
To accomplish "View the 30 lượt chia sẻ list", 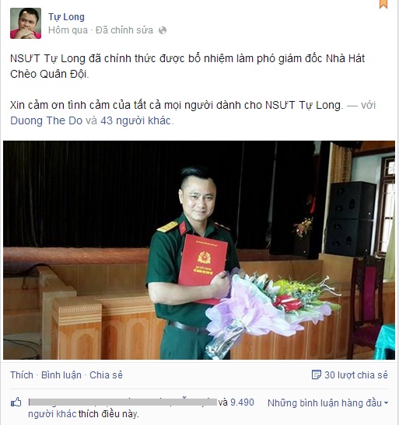I will [x=356, y=375].
